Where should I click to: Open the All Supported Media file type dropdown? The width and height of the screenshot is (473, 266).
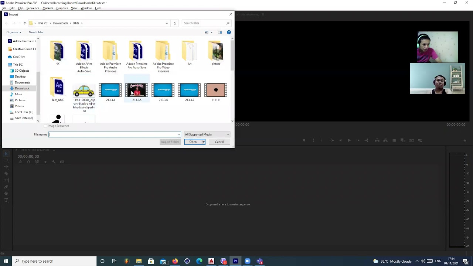click(207, 134)
